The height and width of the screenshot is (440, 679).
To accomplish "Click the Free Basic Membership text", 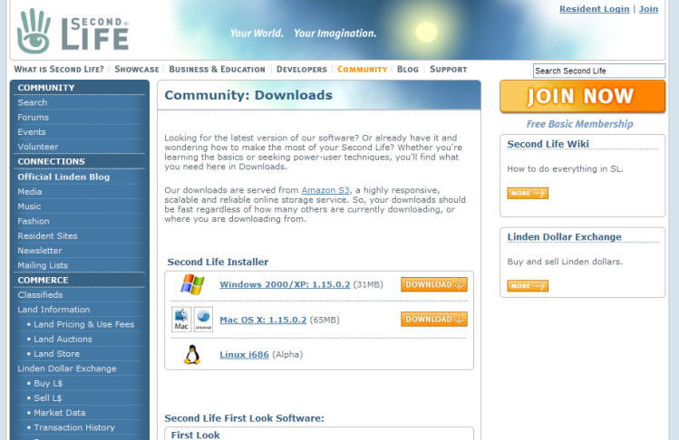I will [580, 124].
